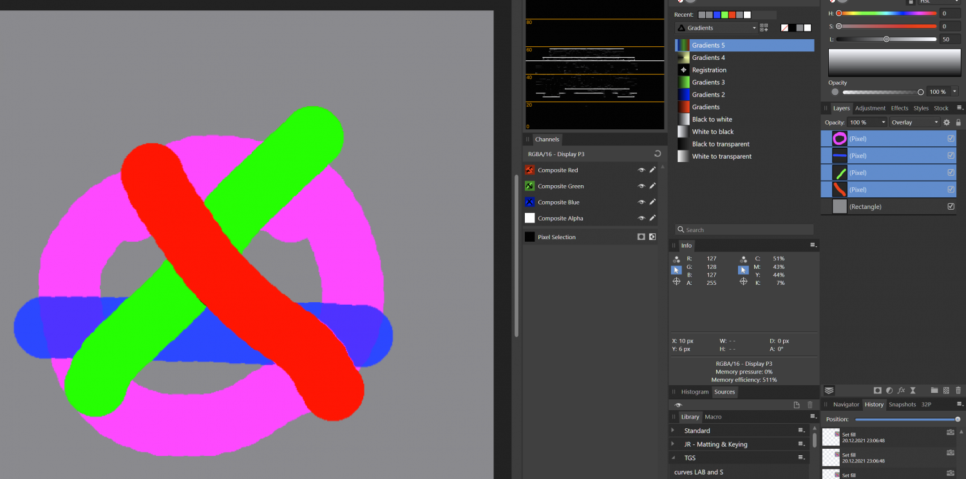This screenshot has height=479, width=966.
Task: Click the Adjustments half-circle icon below layers
Action: [889, 390]
